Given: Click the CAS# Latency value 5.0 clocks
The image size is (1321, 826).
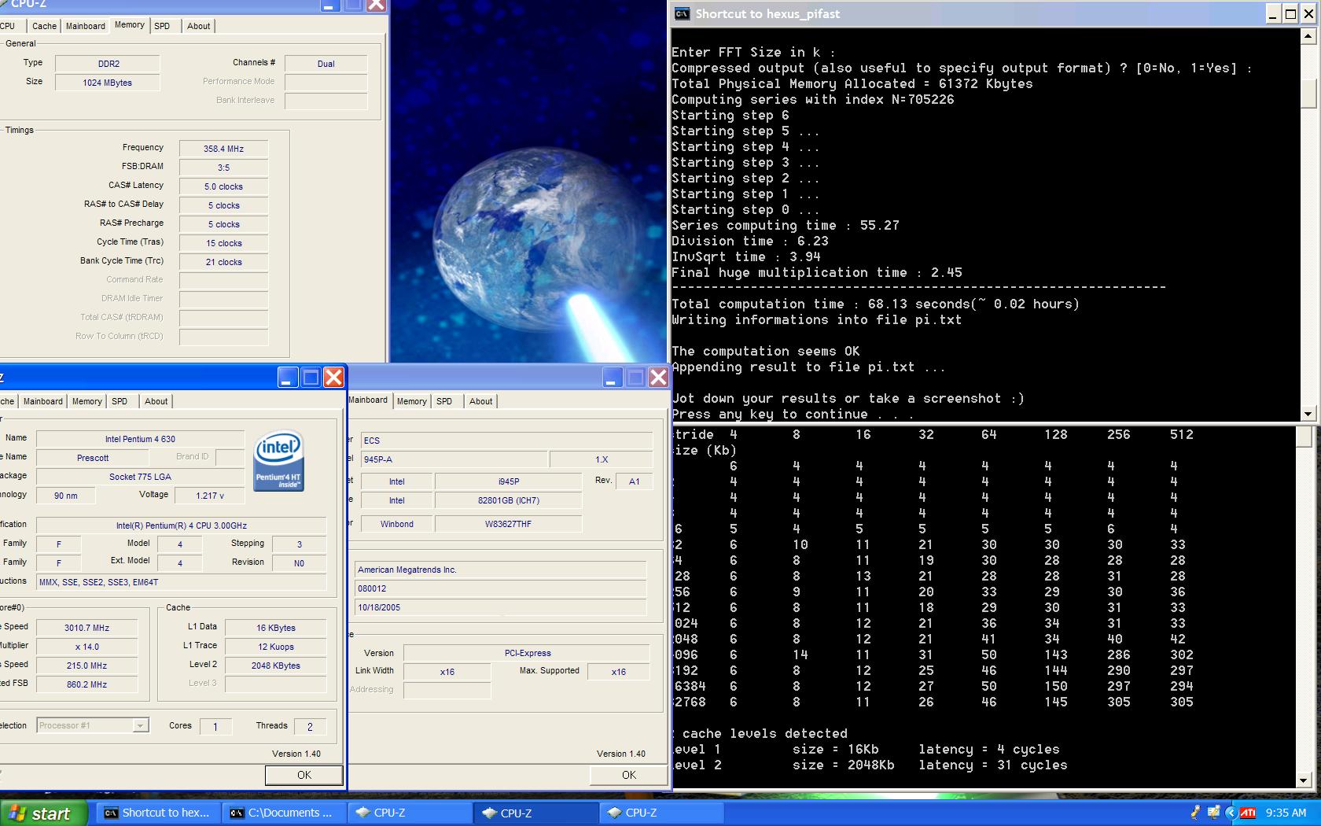Looking at the screenshot, I should tap(223, 186).
